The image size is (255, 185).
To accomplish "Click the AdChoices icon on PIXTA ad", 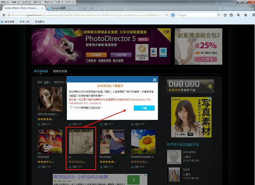I will pos(210,98).
